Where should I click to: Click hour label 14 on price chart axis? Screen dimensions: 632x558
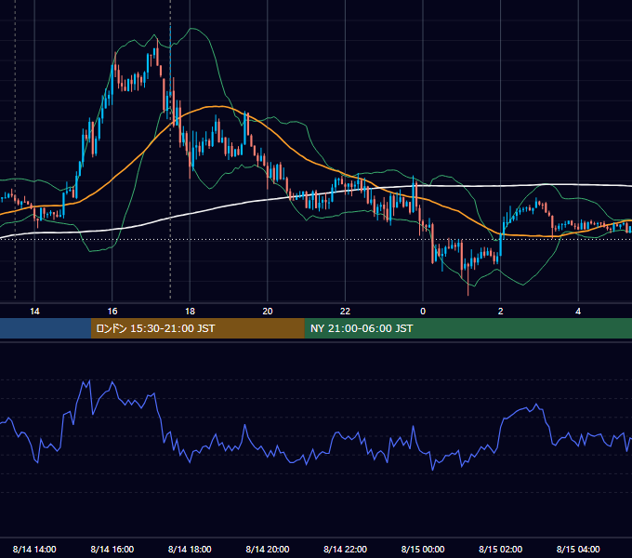click(x=34, y=311)
